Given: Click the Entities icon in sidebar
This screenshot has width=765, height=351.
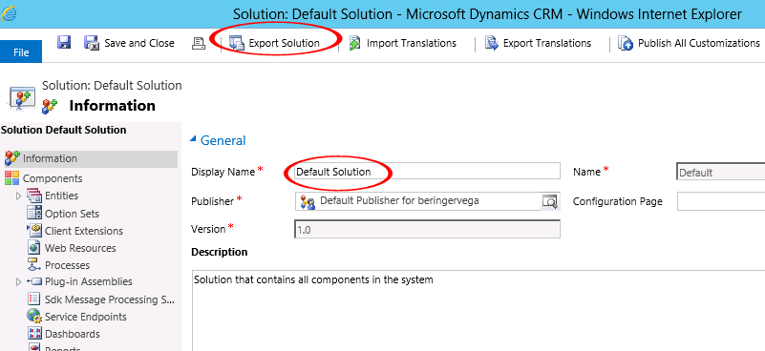Looking at the screenshot, I should [x=34, y=196].
